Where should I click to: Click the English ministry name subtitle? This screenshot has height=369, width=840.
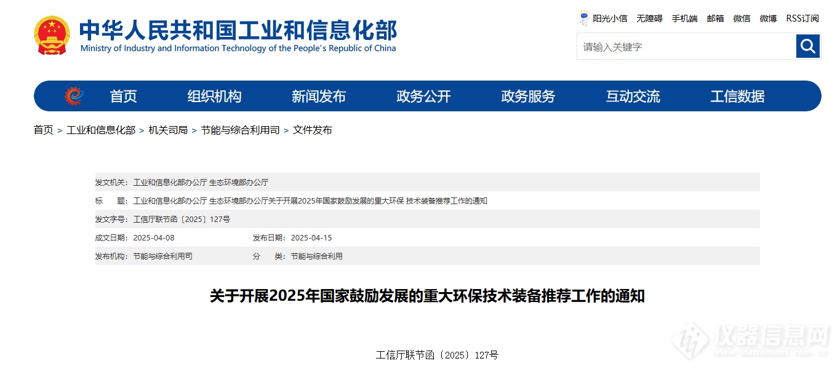238,49
